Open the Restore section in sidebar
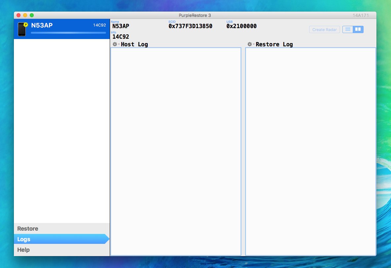 [62, 229]
